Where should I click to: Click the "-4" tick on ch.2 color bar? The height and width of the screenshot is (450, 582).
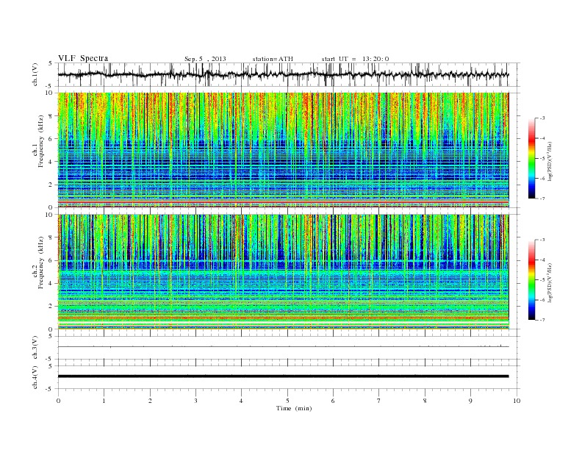coord(542,260)
